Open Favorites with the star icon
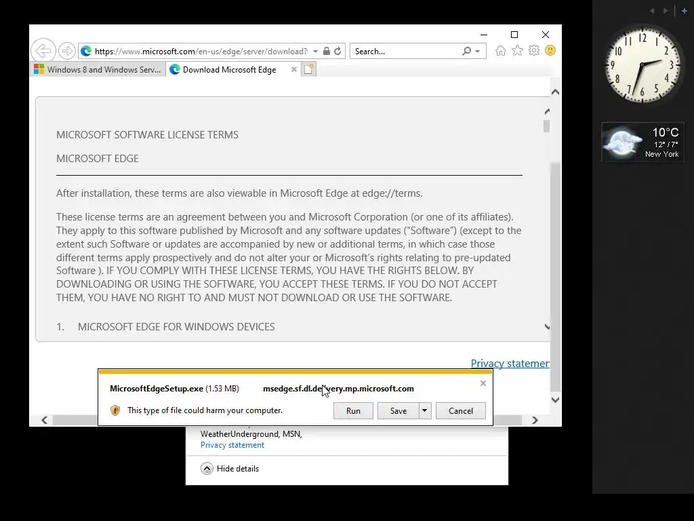Screen dimensions: 694x521 [x=517, y=50]
